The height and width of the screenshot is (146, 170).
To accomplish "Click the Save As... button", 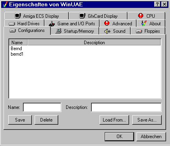I will 147,120.
